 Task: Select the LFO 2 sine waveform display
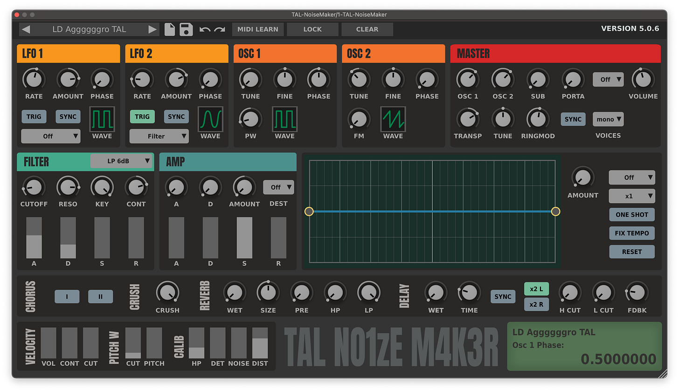tap(210, 119)
